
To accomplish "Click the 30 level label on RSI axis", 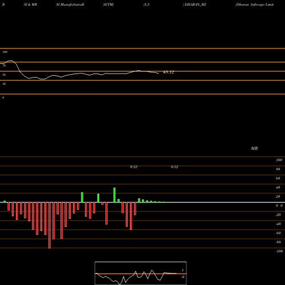I will click(x=4, y=84).
